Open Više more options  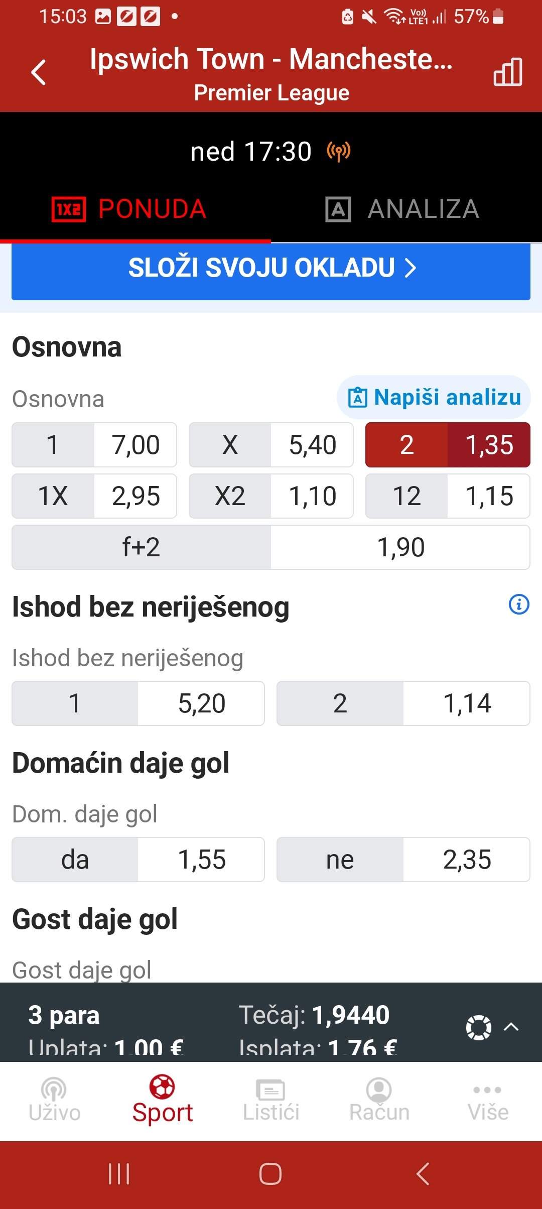488,1100
